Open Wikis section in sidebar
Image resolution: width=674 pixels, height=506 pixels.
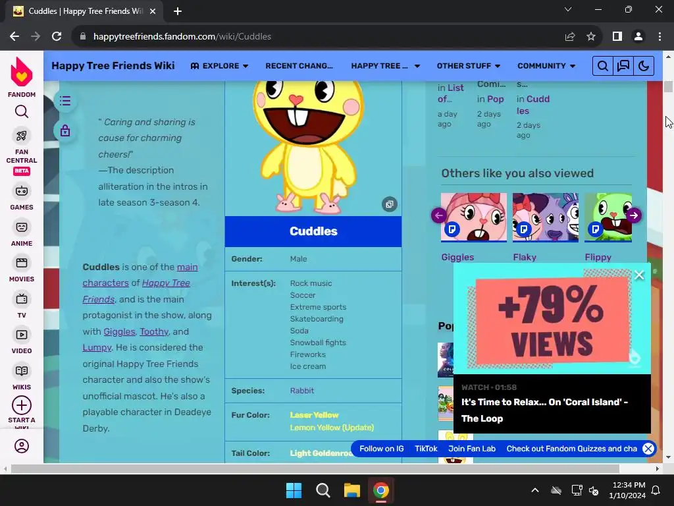22,377
